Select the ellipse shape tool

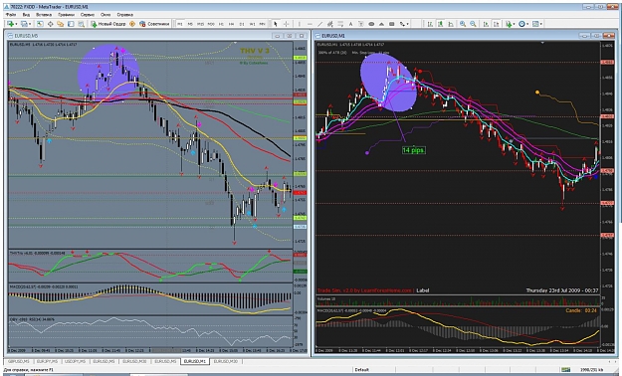(x=371, y=24)
